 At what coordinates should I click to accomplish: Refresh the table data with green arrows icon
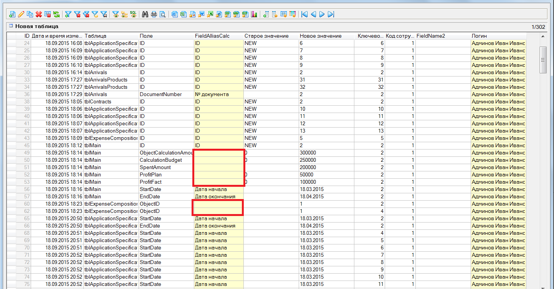point(56,14)
